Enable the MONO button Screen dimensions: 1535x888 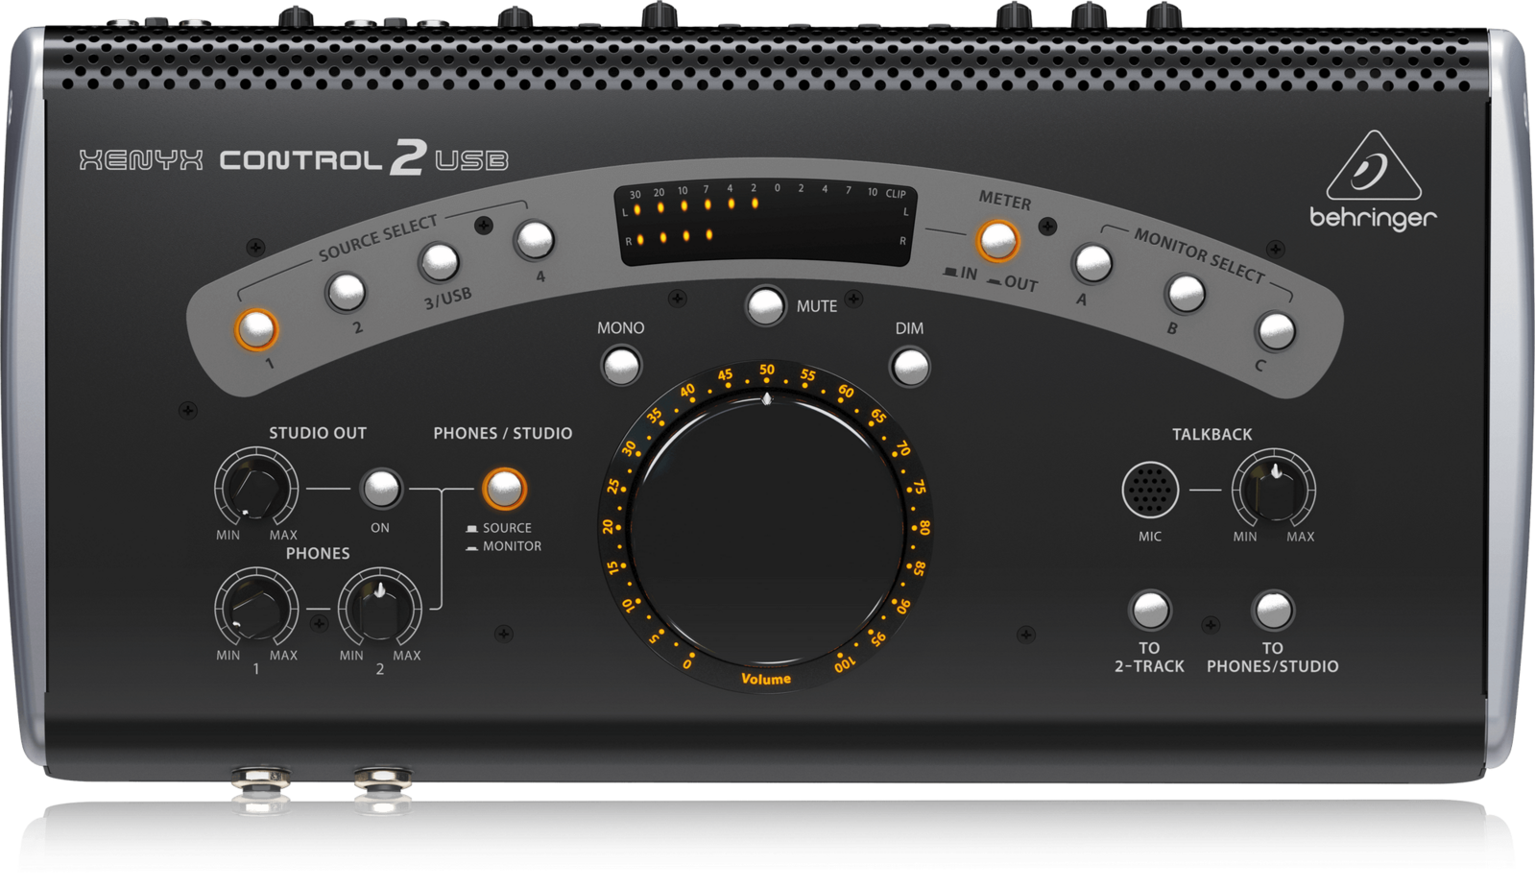pyautogui.click(x=621, y=366)
